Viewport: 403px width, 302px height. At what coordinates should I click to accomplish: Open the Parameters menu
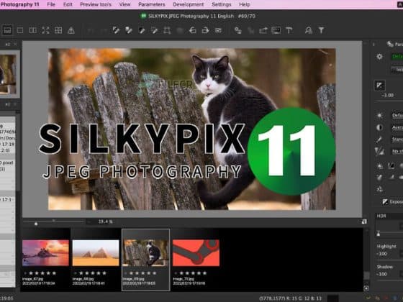pos(152,4)
